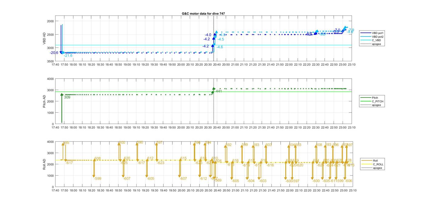Click the "600" roll data label

coord(122,143)
